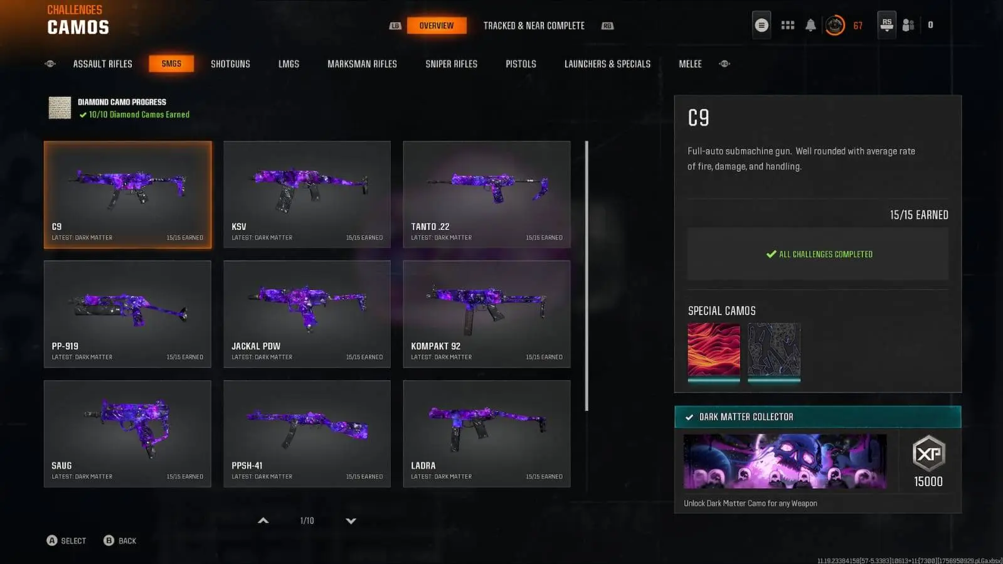This screenshot has width=1003, height=564.
Task: Select the Jackal PDW weapon tile
Action: pos(307,314)
